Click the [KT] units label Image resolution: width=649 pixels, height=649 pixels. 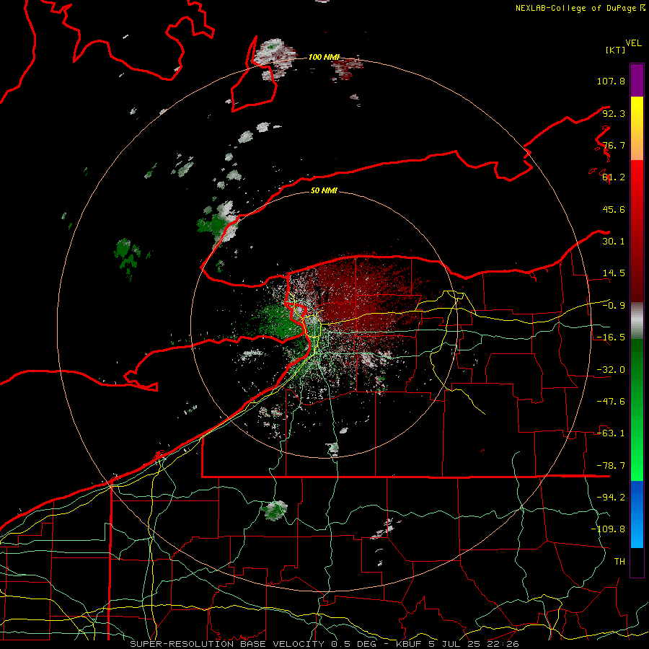[616, 50]
